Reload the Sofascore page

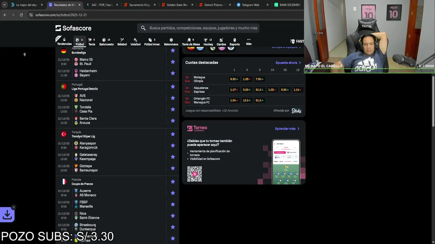(21, 15)
